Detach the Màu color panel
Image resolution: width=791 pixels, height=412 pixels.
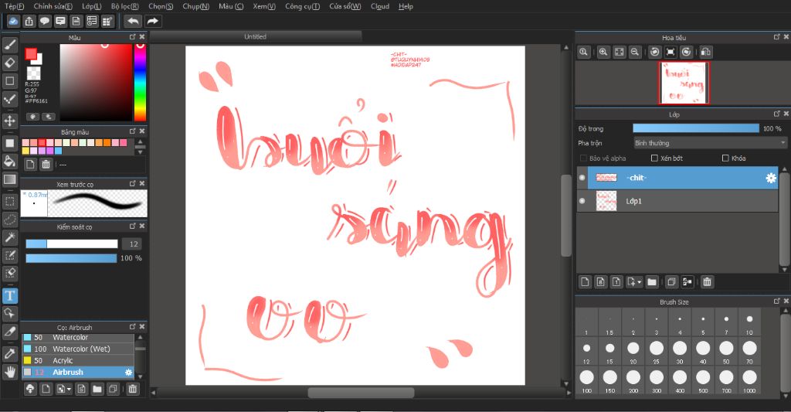pyautogui.click(x=132, y=37)
